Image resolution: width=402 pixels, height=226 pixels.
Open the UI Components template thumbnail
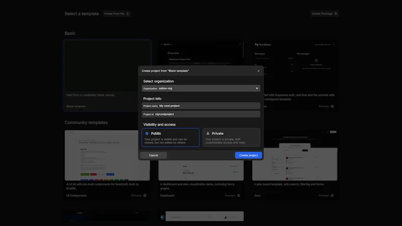point(107,155)
